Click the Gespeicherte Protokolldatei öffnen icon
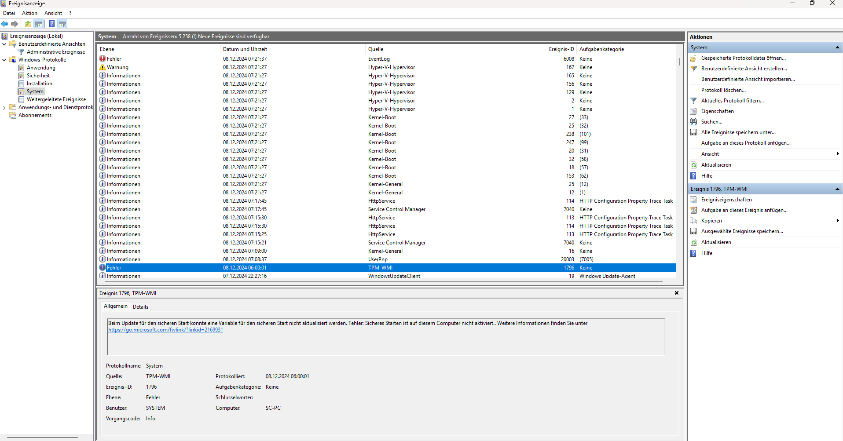The image size is (843, 441). (x=693, y=58)
